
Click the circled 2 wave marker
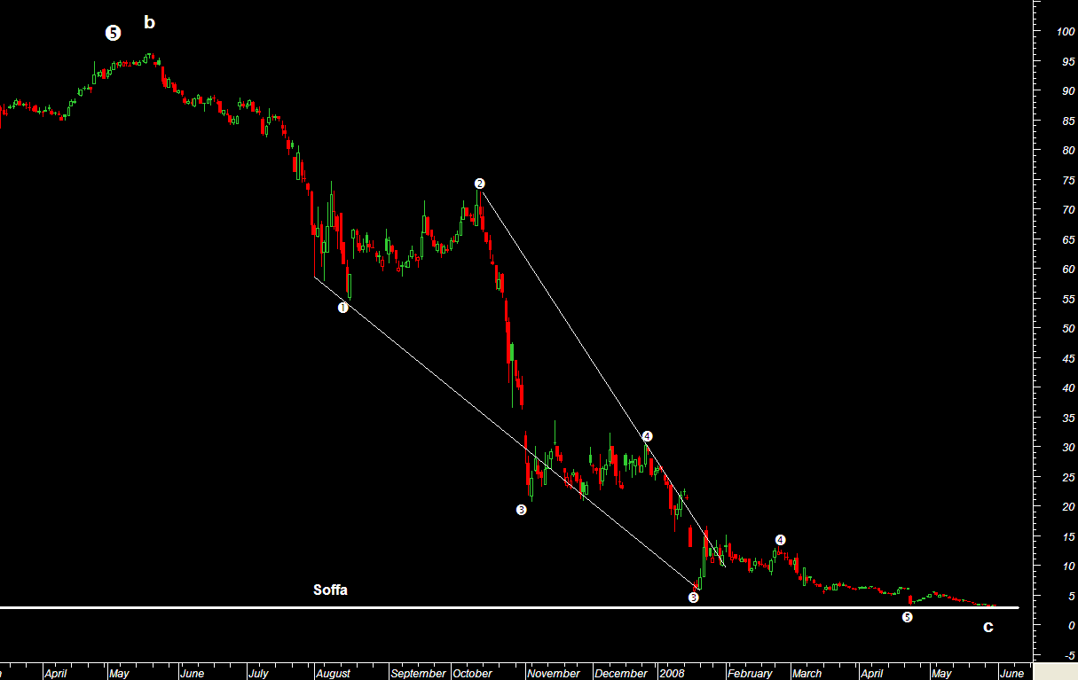click(480, 184)
